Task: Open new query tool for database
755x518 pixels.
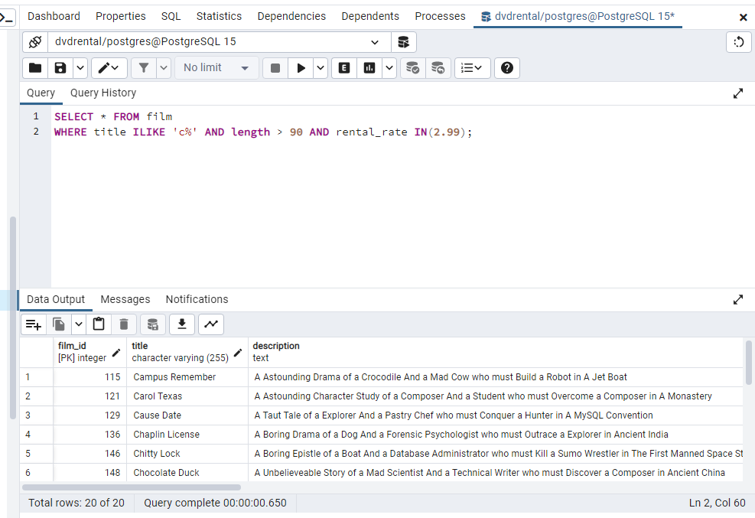Action: [x=403, y=42]
